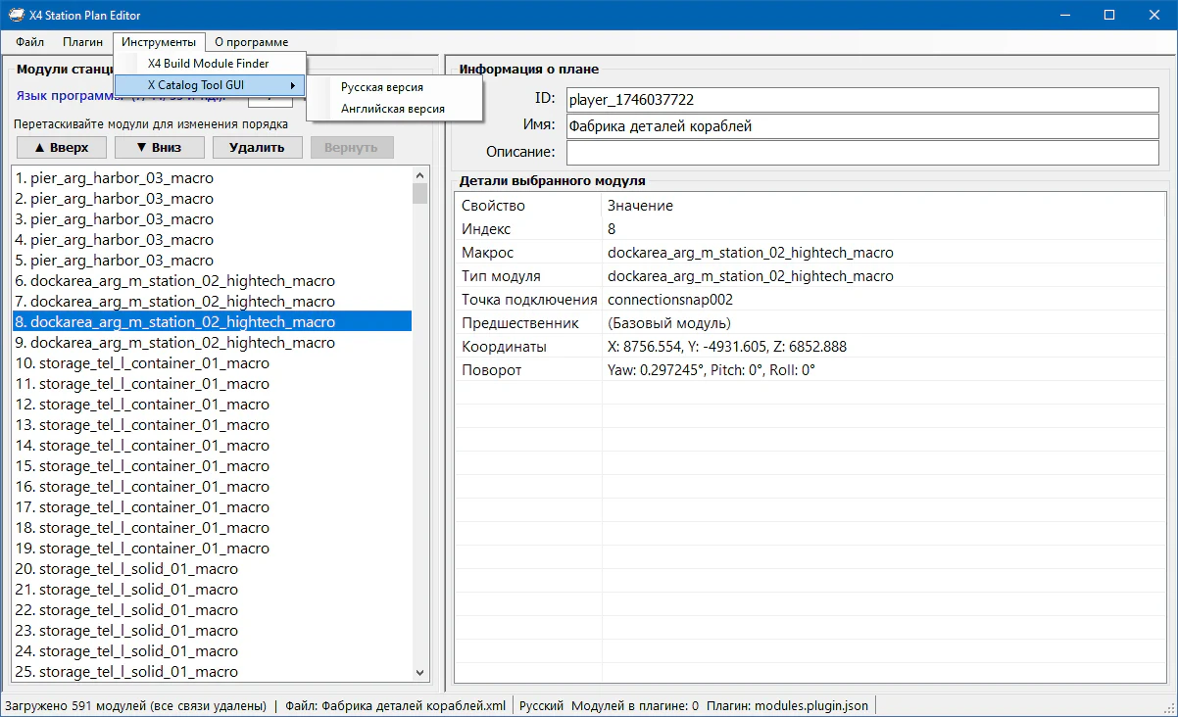Select module 10 storage_tel_l_container_01_macro
Image resolution: width=1178 pixels, height=717 pixels.
(x=141, y=363)
